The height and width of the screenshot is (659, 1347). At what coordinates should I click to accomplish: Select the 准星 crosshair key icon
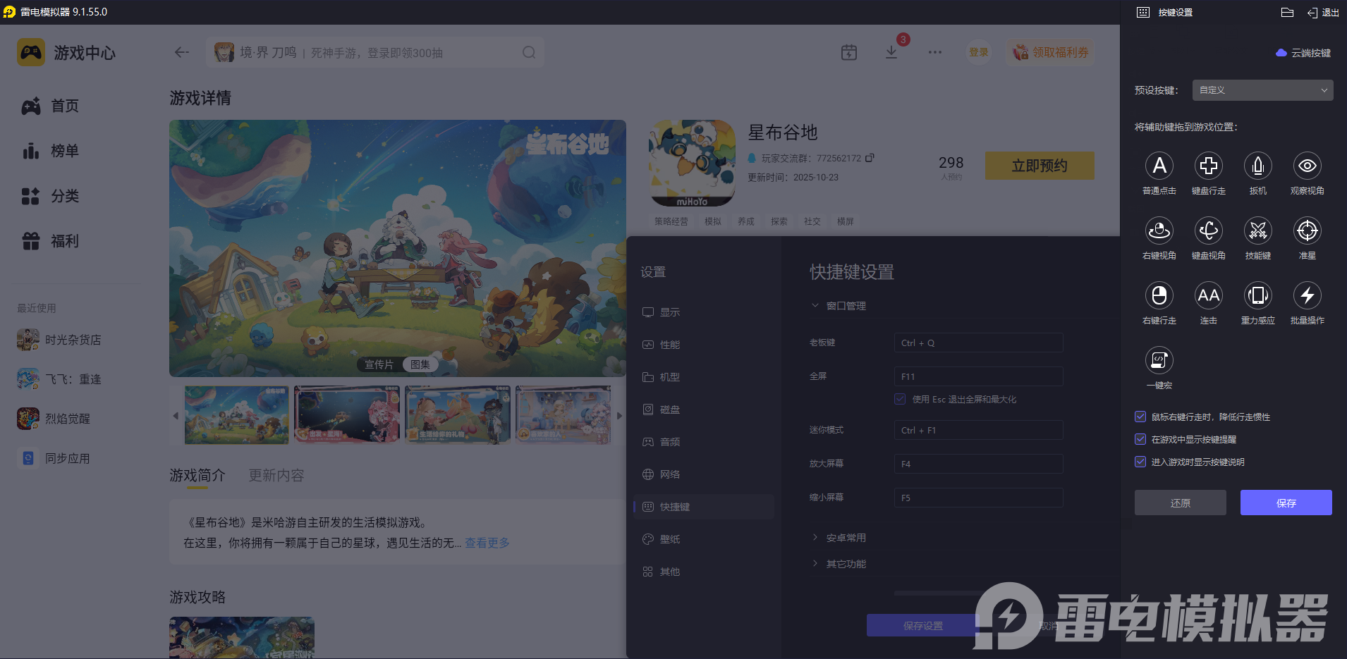tap(1307, 231)
